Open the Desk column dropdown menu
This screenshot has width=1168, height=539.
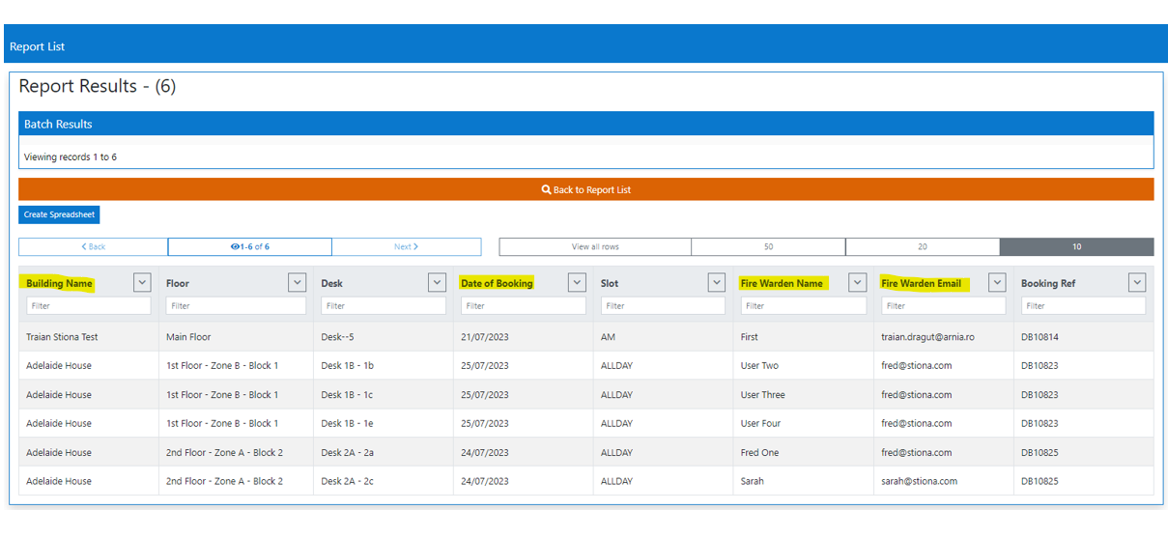pos(437,282)
